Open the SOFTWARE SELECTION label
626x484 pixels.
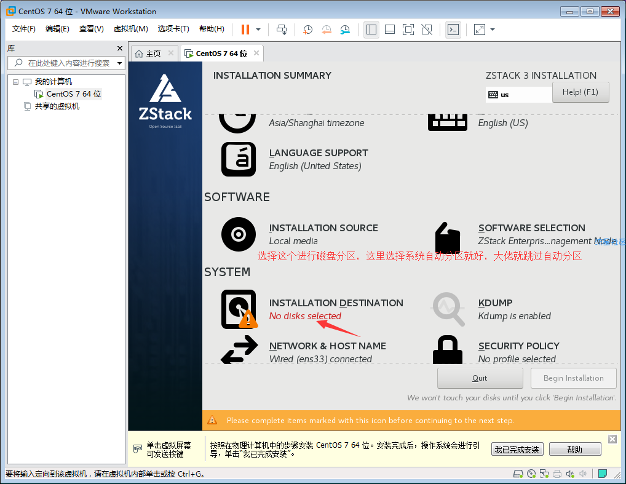pos(532,228)
